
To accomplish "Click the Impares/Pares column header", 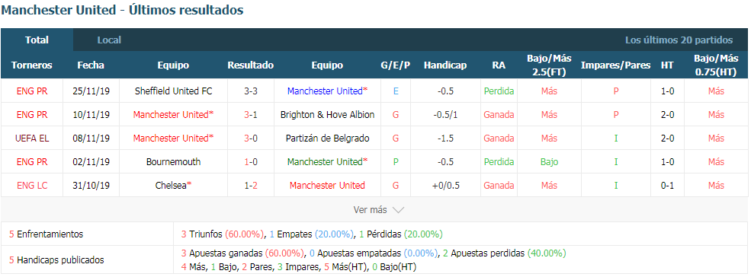I will pyautogui.click(x=615, y=65).
